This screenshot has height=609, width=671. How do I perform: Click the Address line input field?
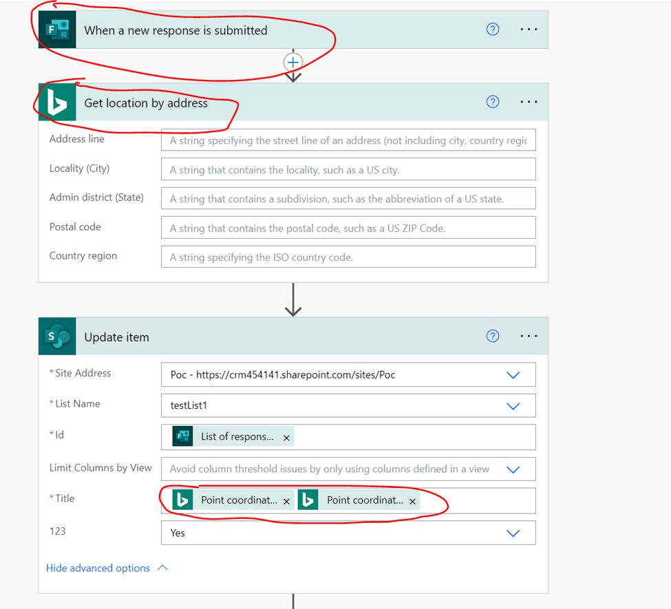[x=348, y=140]
